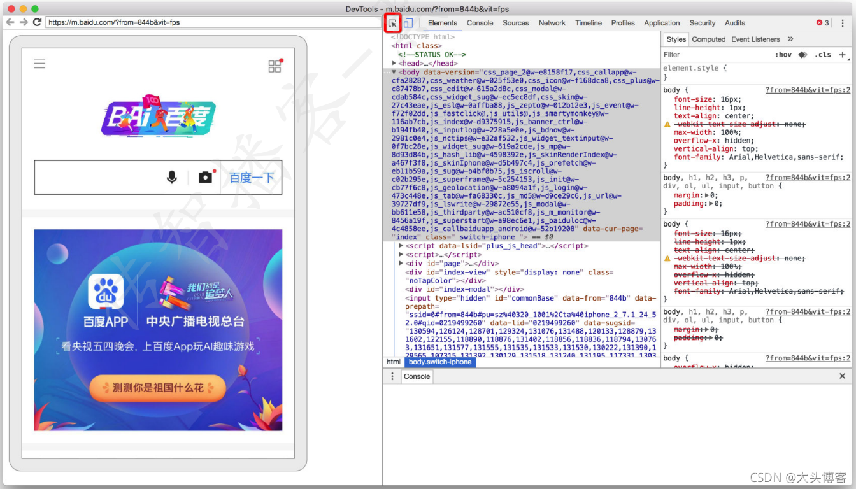This screenshot has height=489, width=856.
Task: Expand the div id page node
Action: pyautogui.click(x=401, y=264)
